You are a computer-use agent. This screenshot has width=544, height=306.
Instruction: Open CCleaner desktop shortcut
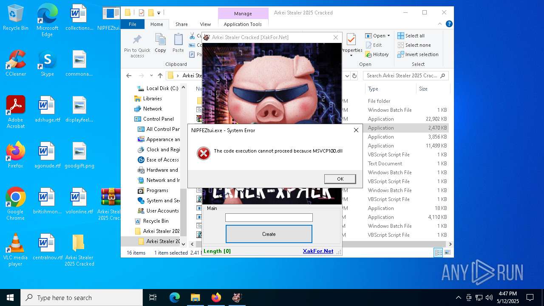click(x=16, y=63)
